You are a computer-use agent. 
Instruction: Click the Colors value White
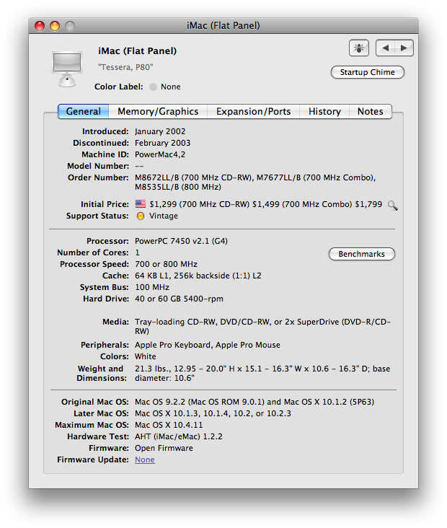[x=146, y=356]
